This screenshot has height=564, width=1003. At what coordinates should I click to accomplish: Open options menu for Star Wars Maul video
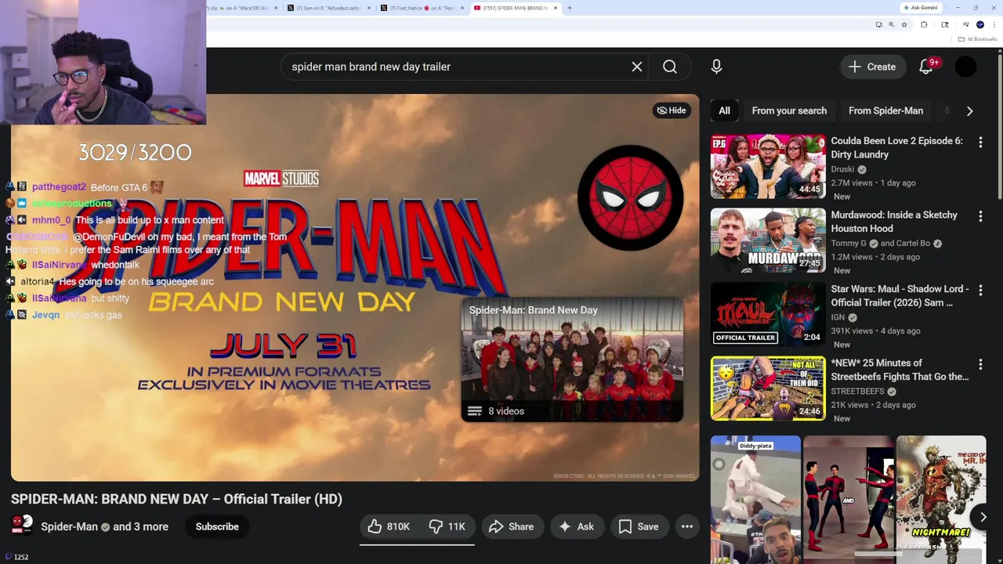(x=980, y=291)
